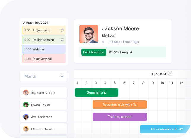Click Eleanor Harris's avatar icon
This screenshot has height=138, width=191.
(x=26, y=129)
